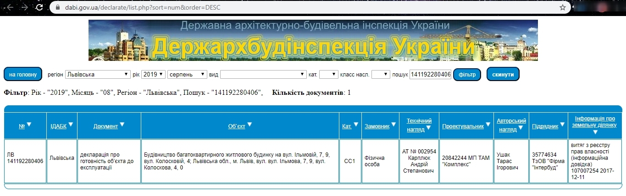Sort by Технічний нагляд using its triangle arrow
Image resolution: width=626 pixels, height=196 pixels.
428,128
